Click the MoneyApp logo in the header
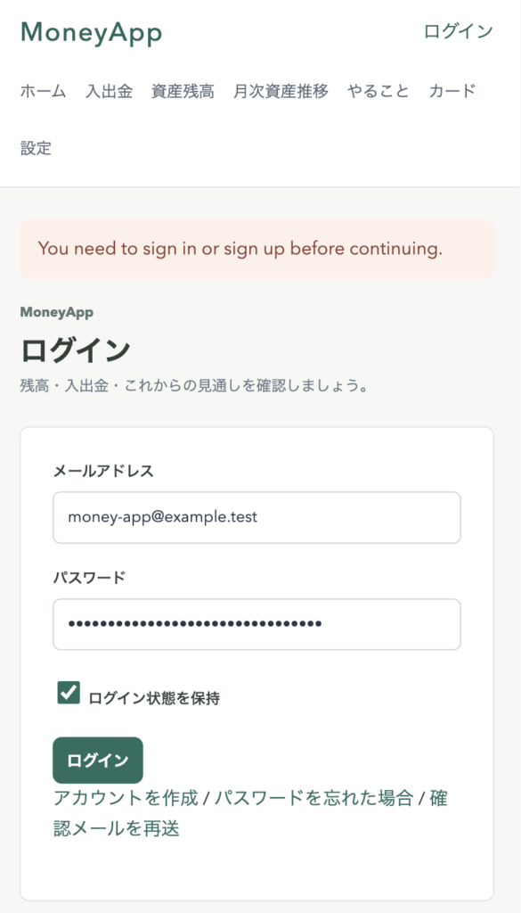521x913 pixels. (x=92, y=33)
